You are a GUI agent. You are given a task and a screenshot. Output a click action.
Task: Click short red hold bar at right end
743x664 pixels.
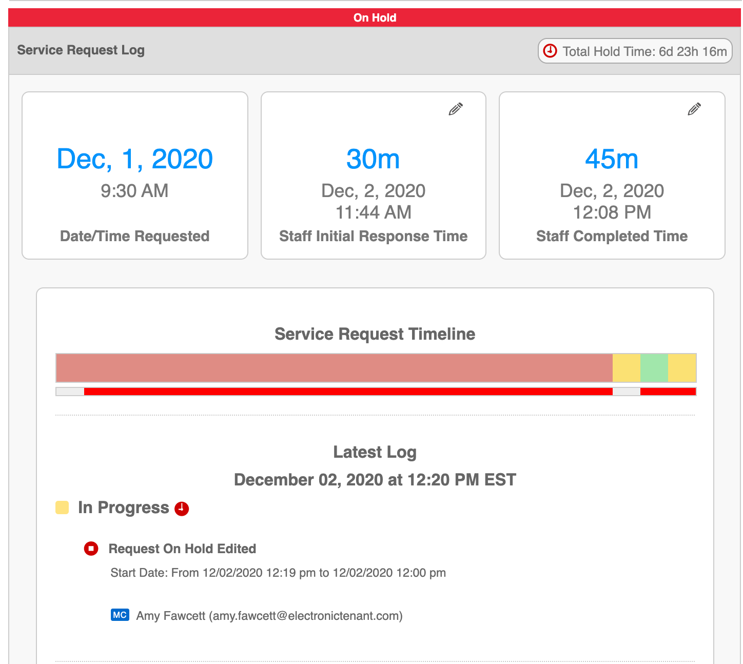click(x=668, y=392)
